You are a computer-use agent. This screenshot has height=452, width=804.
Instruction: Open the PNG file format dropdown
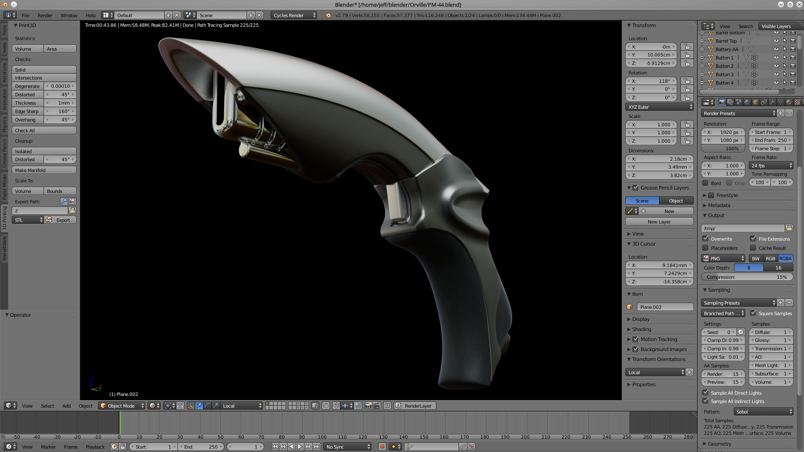pos(723,258)
